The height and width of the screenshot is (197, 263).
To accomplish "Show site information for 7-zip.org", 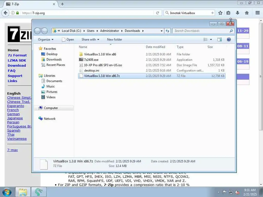I will (x=13, y=13).
